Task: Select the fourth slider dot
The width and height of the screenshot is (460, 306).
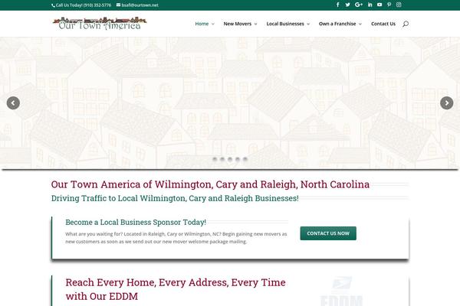Action: point(238,159)
